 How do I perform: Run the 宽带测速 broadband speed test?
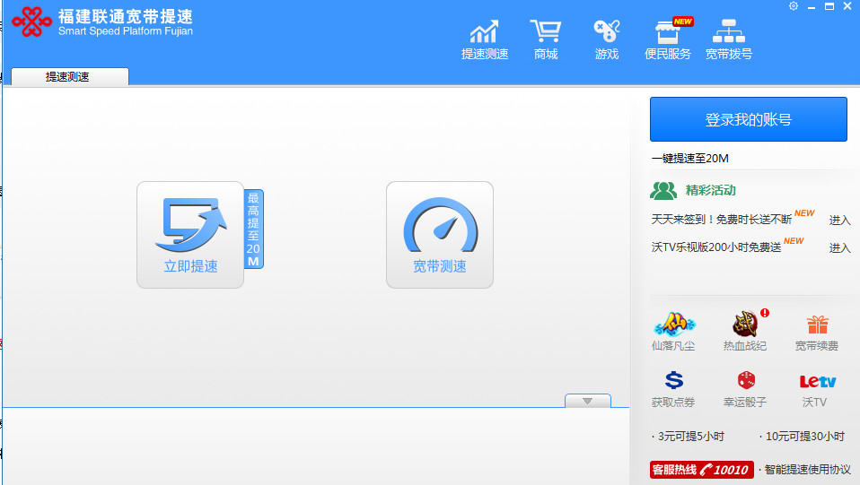pyautogui.click(x=439, y=235)
